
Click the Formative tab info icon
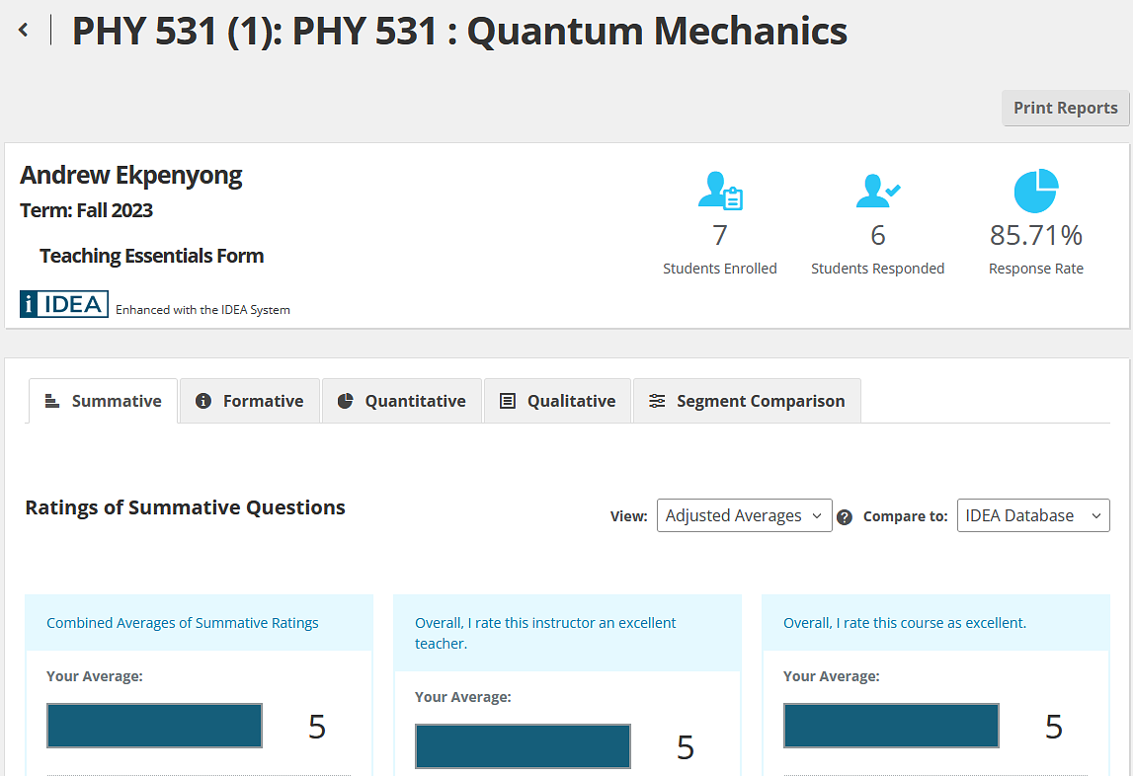(203, 401)
